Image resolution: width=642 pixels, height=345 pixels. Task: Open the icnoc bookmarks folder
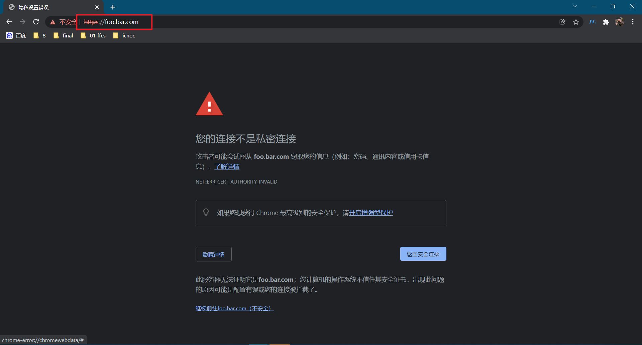pos(124,35)
